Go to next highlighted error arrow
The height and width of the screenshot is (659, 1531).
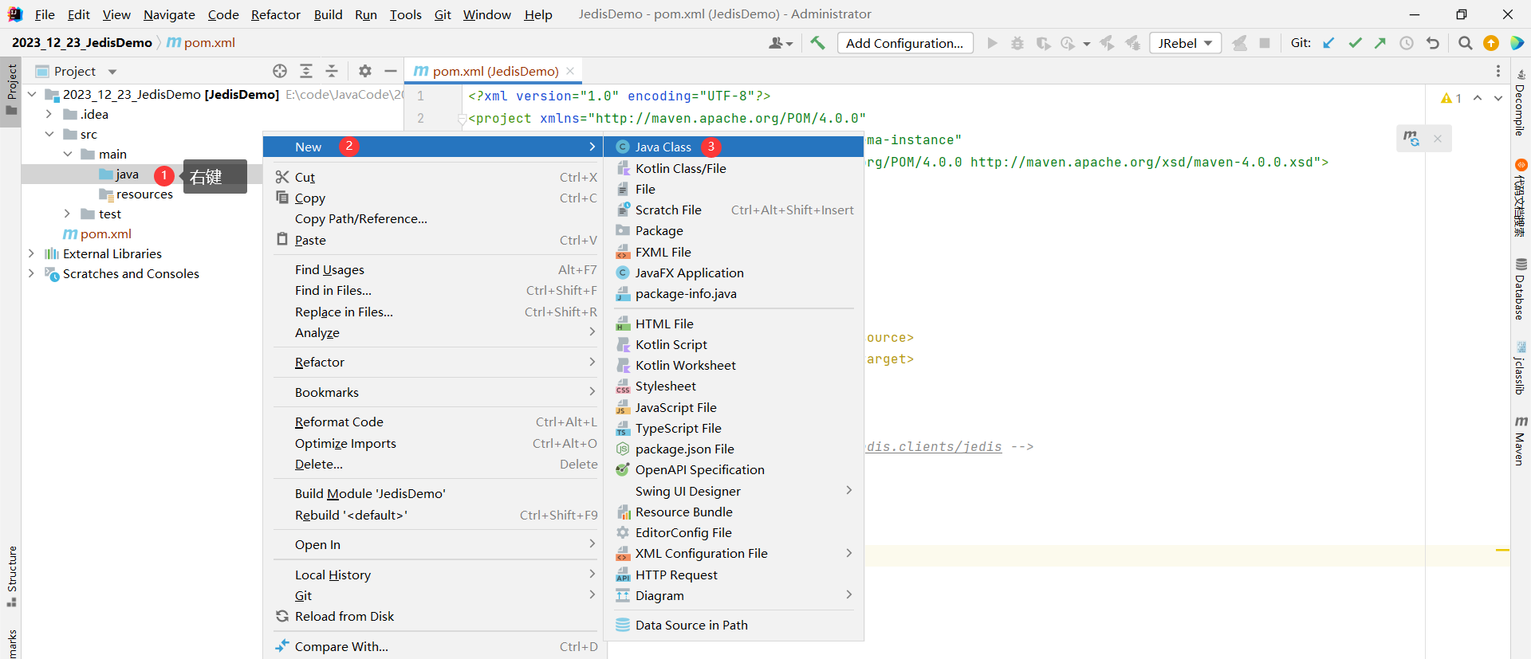click(x=1498, y=98)
